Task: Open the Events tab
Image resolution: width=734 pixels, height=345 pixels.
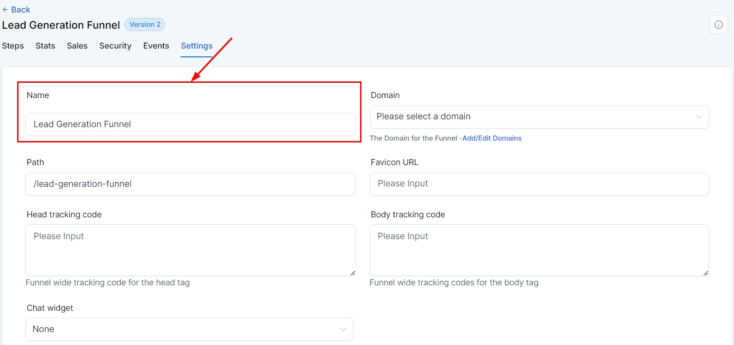Action: click(x=156, y=46)
